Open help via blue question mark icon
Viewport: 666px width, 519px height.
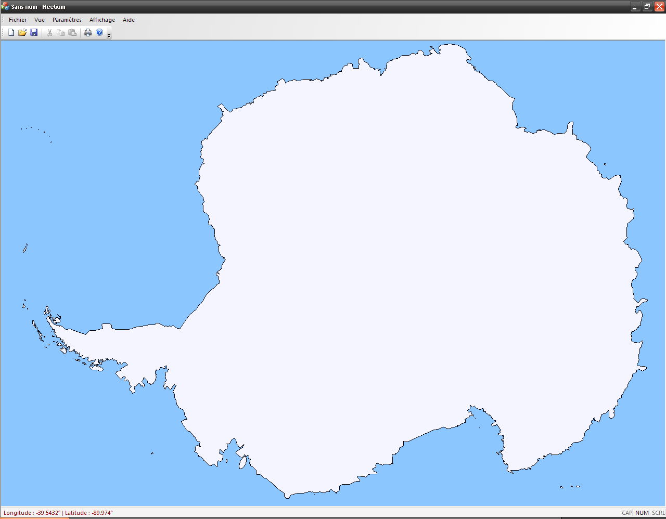pyautogui.click(x=99, y=33)
